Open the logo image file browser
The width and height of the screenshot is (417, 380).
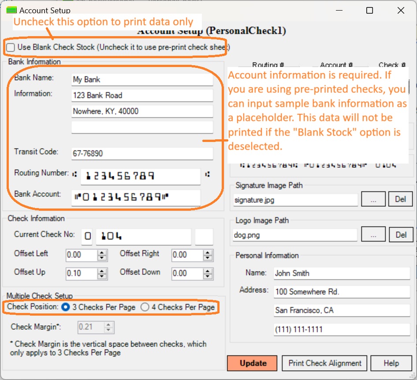[373, 234]
